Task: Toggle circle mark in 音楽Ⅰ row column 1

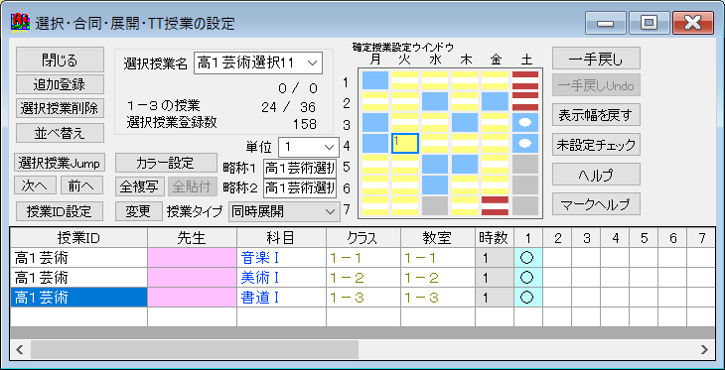Action: coord(528,258)
